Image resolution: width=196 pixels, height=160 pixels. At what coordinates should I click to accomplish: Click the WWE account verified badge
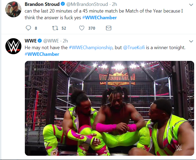tap(40, 41)
